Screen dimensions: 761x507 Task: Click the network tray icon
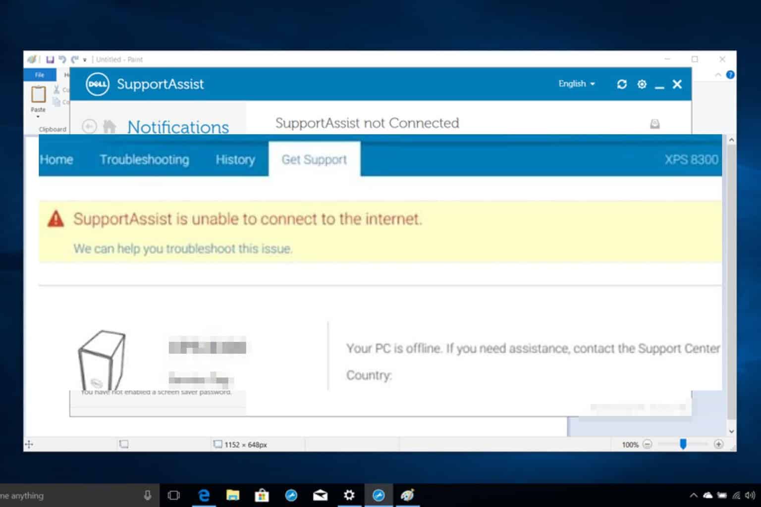click(x=737, y=495)
